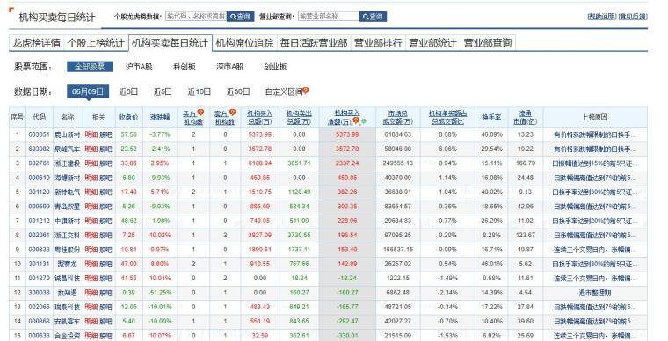Select the 近3日 date range
The width and height of the screenshot is (668, 341).
128,91
